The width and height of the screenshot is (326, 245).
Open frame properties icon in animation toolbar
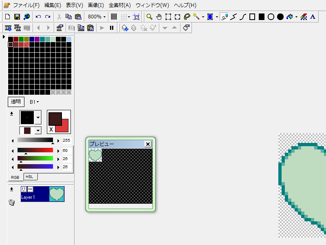point(59,28)
